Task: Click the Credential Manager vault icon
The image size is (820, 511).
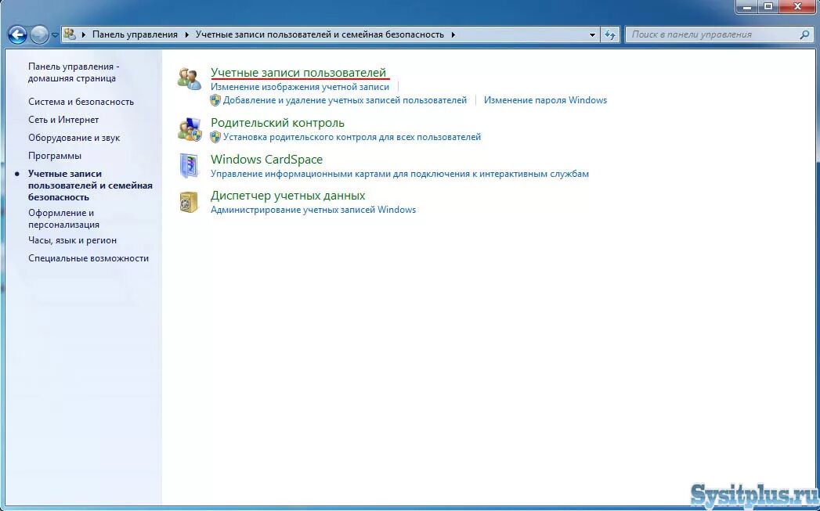Action: click(188, 200)
